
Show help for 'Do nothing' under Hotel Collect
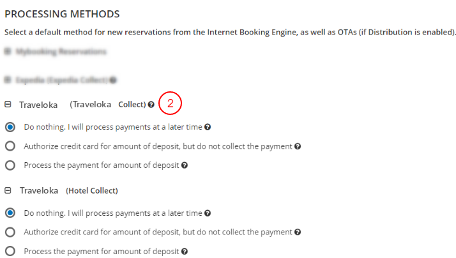[x=208, y=213]
